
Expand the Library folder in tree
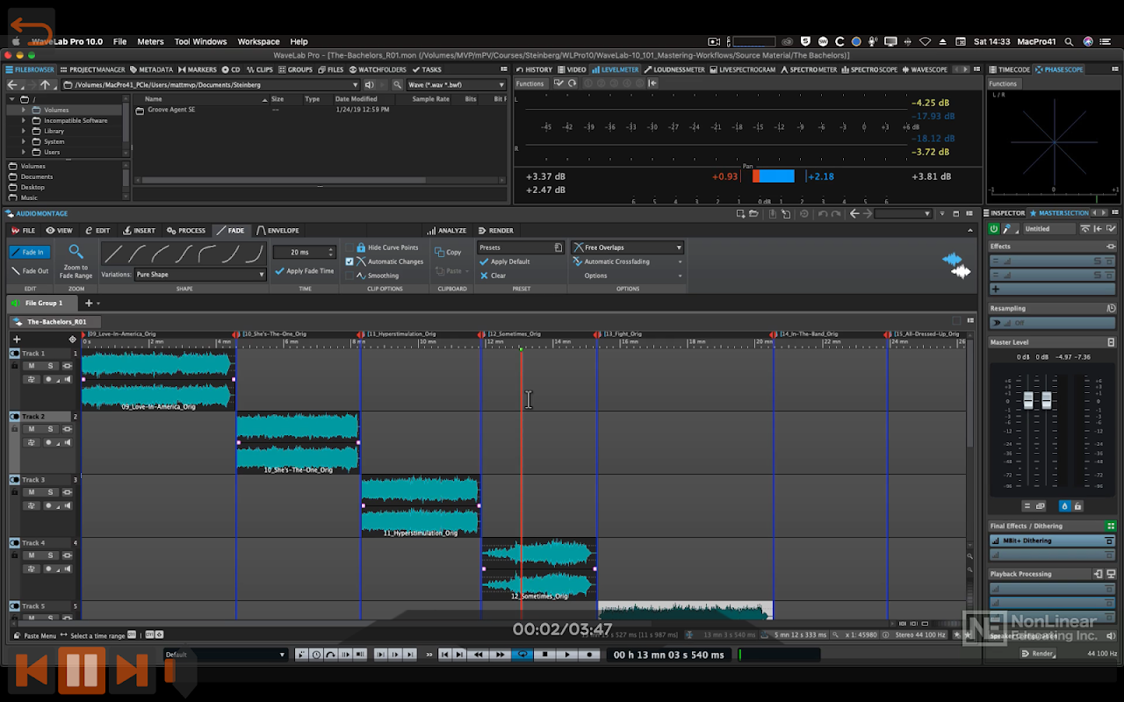[24, 131]
